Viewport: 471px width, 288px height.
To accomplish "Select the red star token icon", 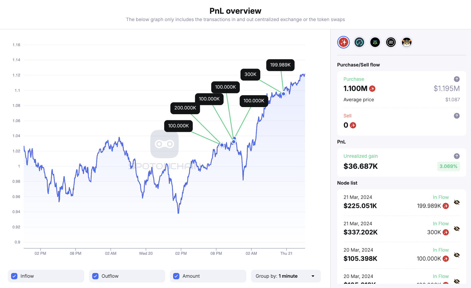I will click(344, 42).
